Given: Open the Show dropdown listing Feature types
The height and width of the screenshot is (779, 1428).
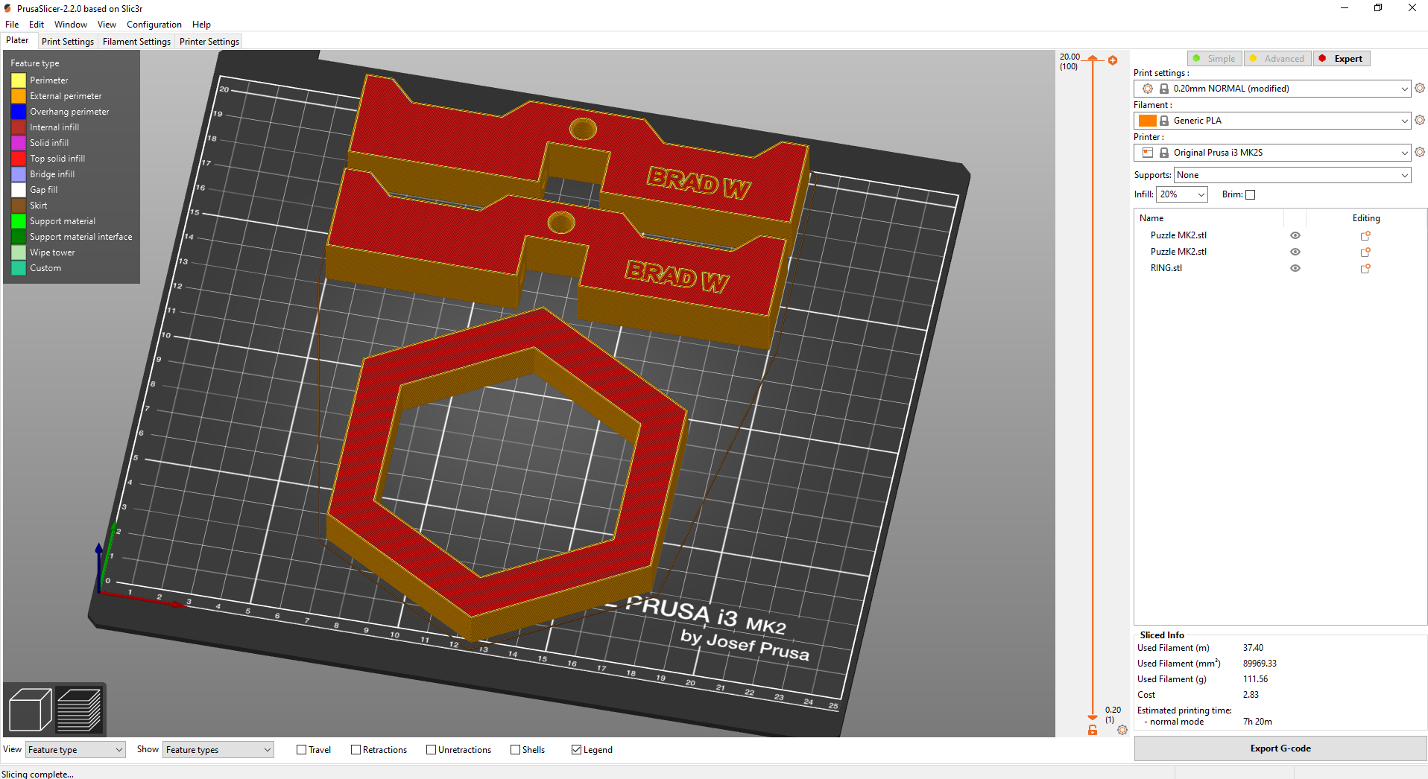Looking at the screenshot, I should pos(218,750).
